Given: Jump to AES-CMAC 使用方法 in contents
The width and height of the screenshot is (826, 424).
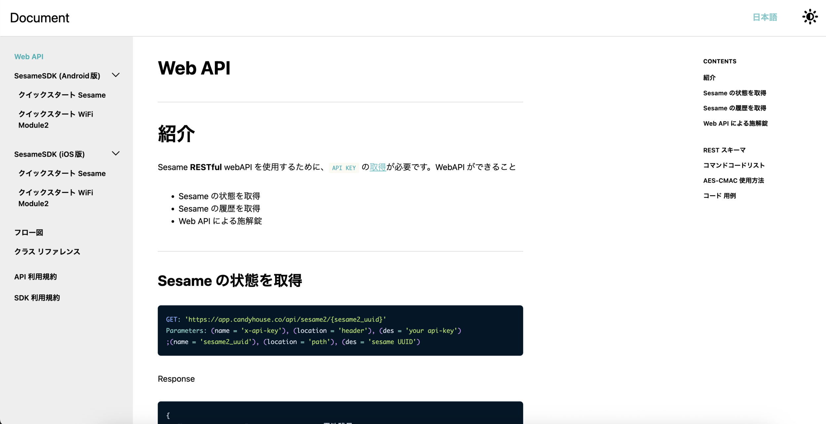Looking at the screenshot, I should coord(733,181).
